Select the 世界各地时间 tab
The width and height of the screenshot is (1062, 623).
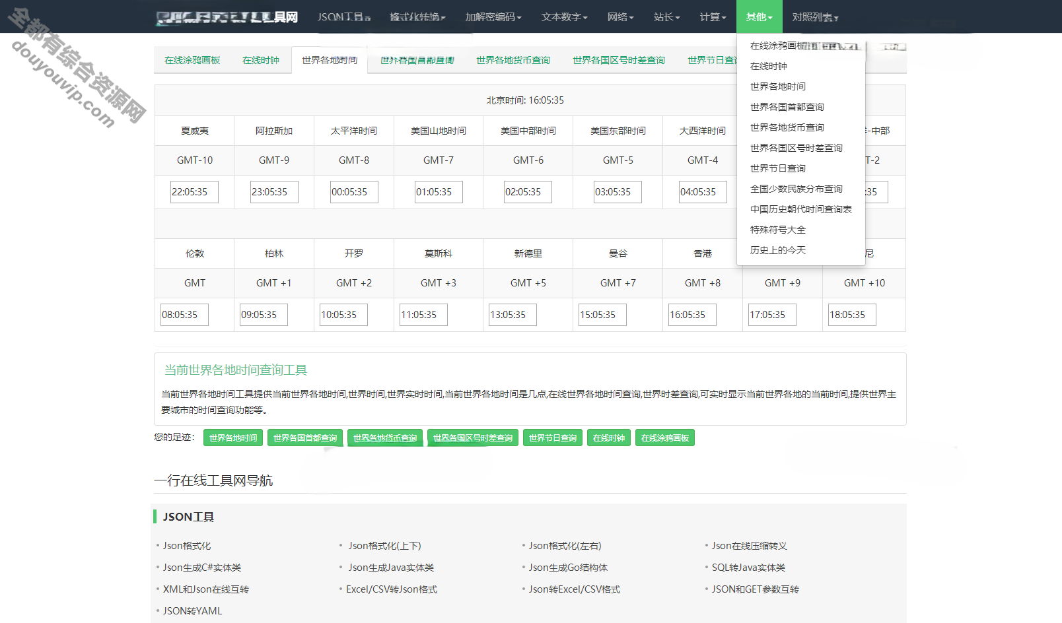pos(330,60)
